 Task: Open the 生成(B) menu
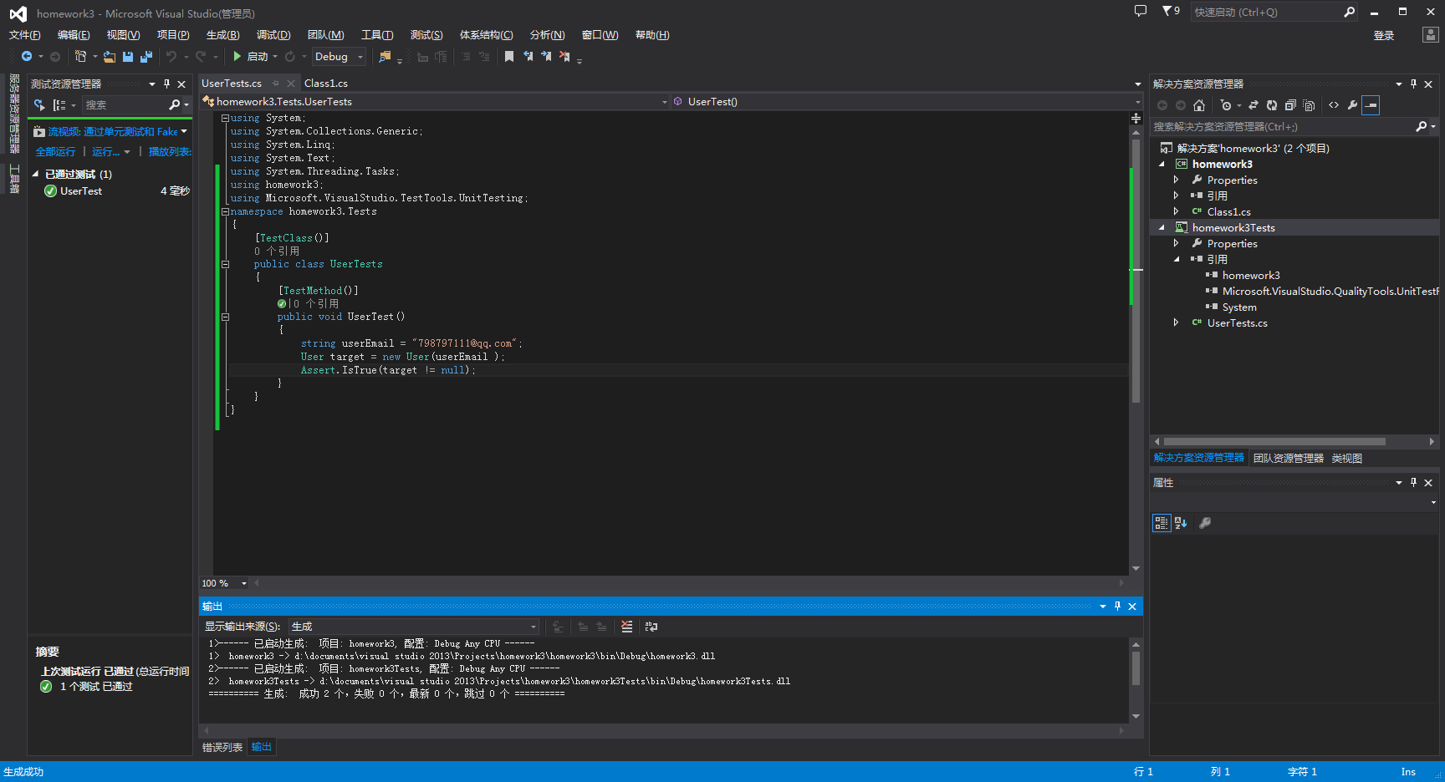point(222,35)
